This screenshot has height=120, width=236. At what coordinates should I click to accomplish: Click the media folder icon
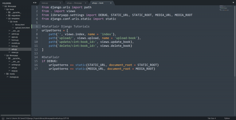[x=7, y=74]
